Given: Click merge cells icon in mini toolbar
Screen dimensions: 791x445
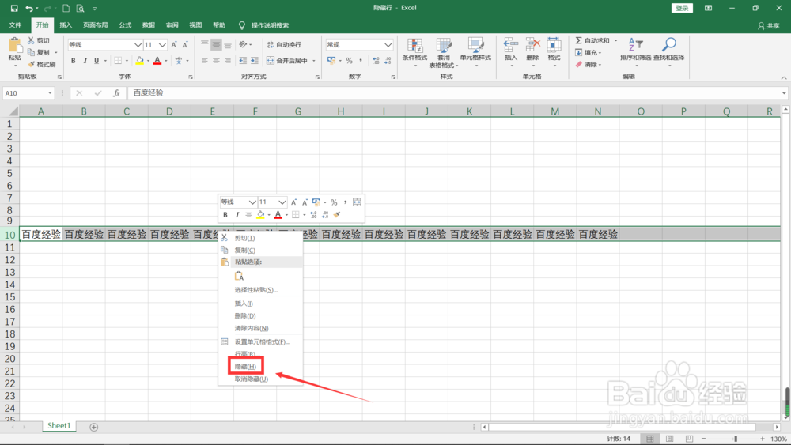Looking at the screenshot, I should pyautogui.click(x=357, y=202).
